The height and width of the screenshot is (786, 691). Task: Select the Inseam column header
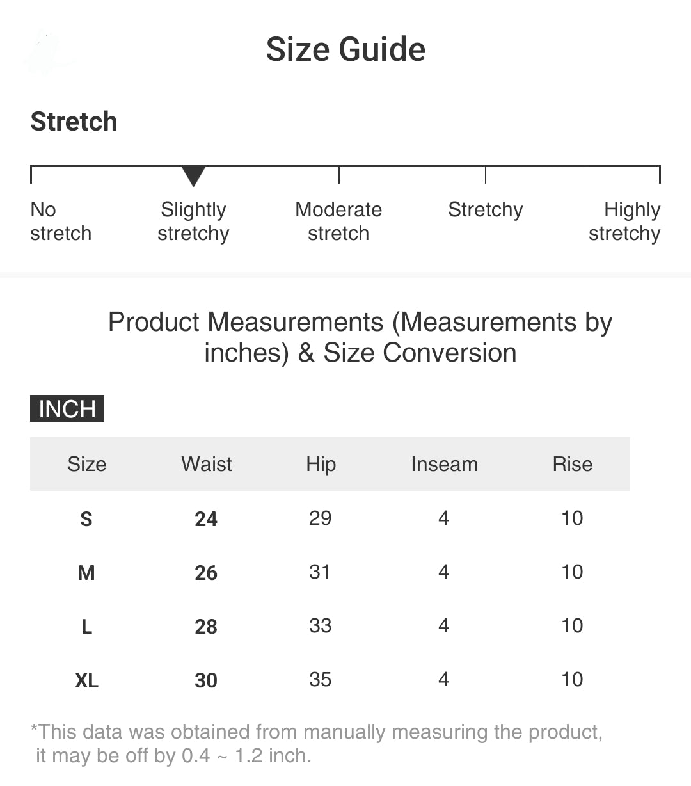point(444,464)
